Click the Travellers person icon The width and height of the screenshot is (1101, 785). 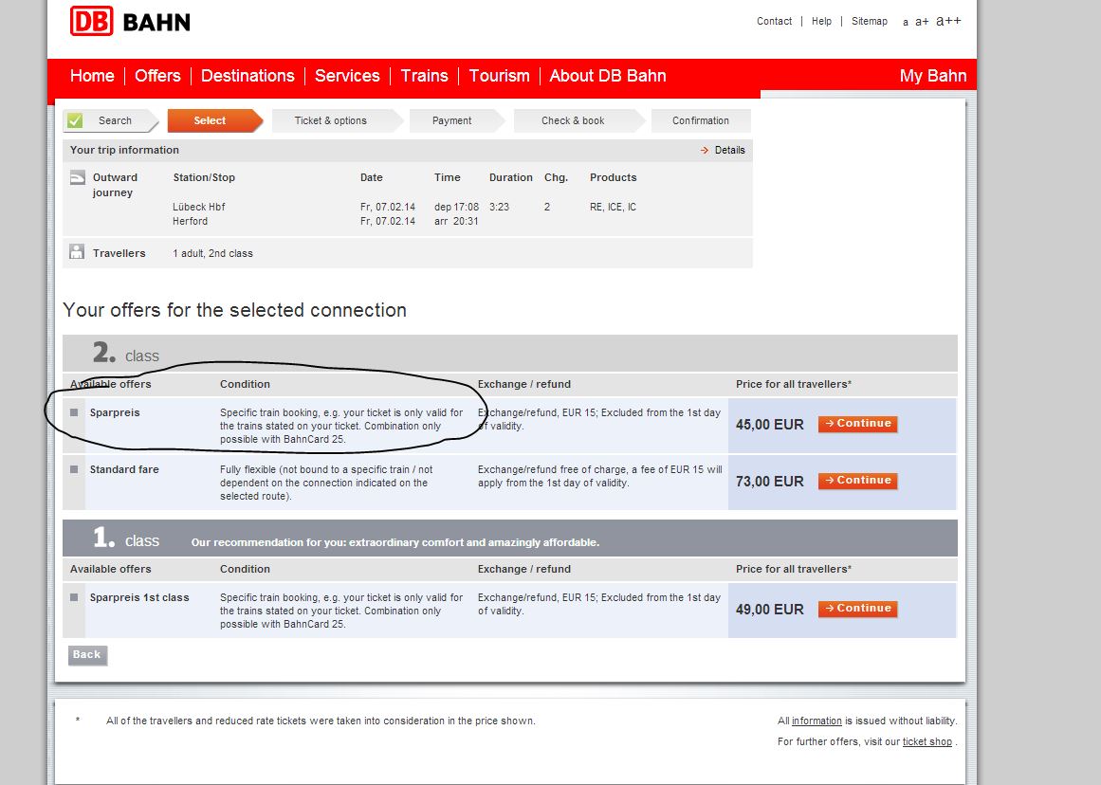coord(77,251)
